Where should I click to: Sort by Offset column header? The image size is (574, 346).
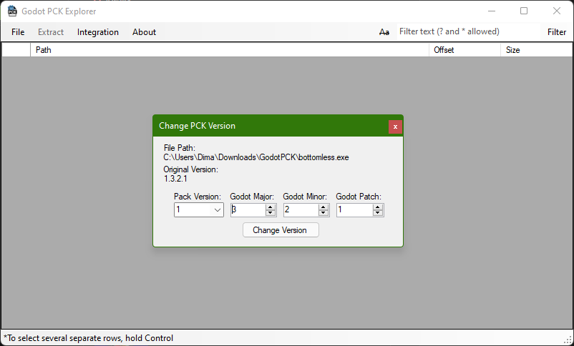pyautogui.click(x=464, y=50)
